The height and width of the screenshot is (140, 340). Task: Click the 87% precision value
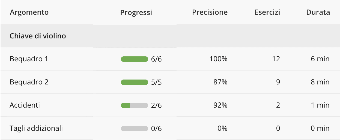click(220, 82)
